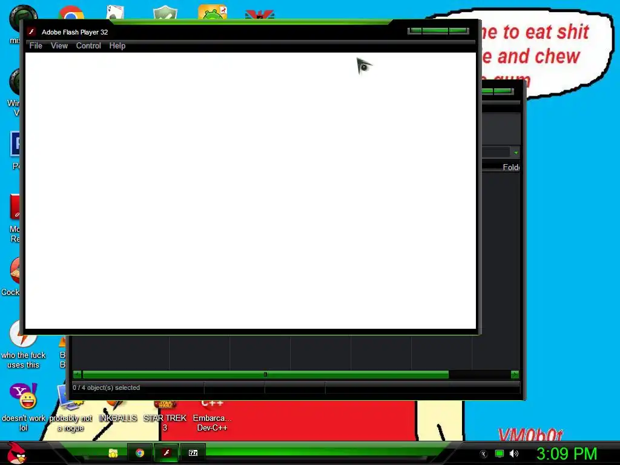Open the View menu in Flash Player
Image resolution: width=620 pixels, height=465 pixels.
59,46
